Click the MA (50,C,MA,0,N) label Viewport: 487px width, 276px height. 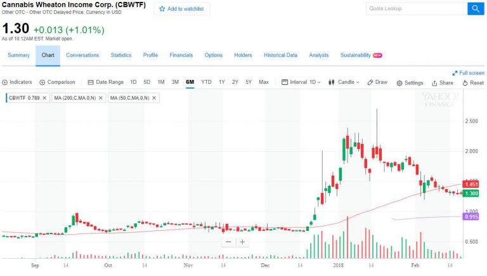(x=129, y=98)
